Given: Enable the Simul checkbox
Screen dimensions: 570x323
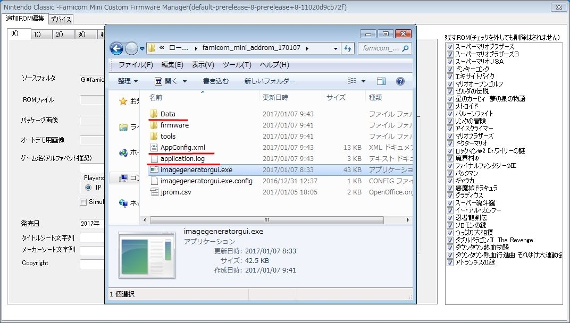Looking at the screenshot, I should click(x=83, y=202).
